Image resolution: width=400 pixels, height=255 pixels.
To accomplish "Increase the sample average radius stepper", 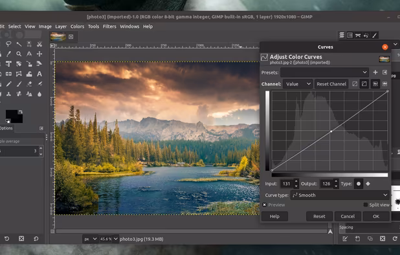I will [x=41, y=148].
